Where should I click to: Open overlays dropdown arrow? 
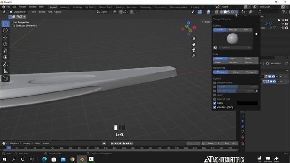212,12
